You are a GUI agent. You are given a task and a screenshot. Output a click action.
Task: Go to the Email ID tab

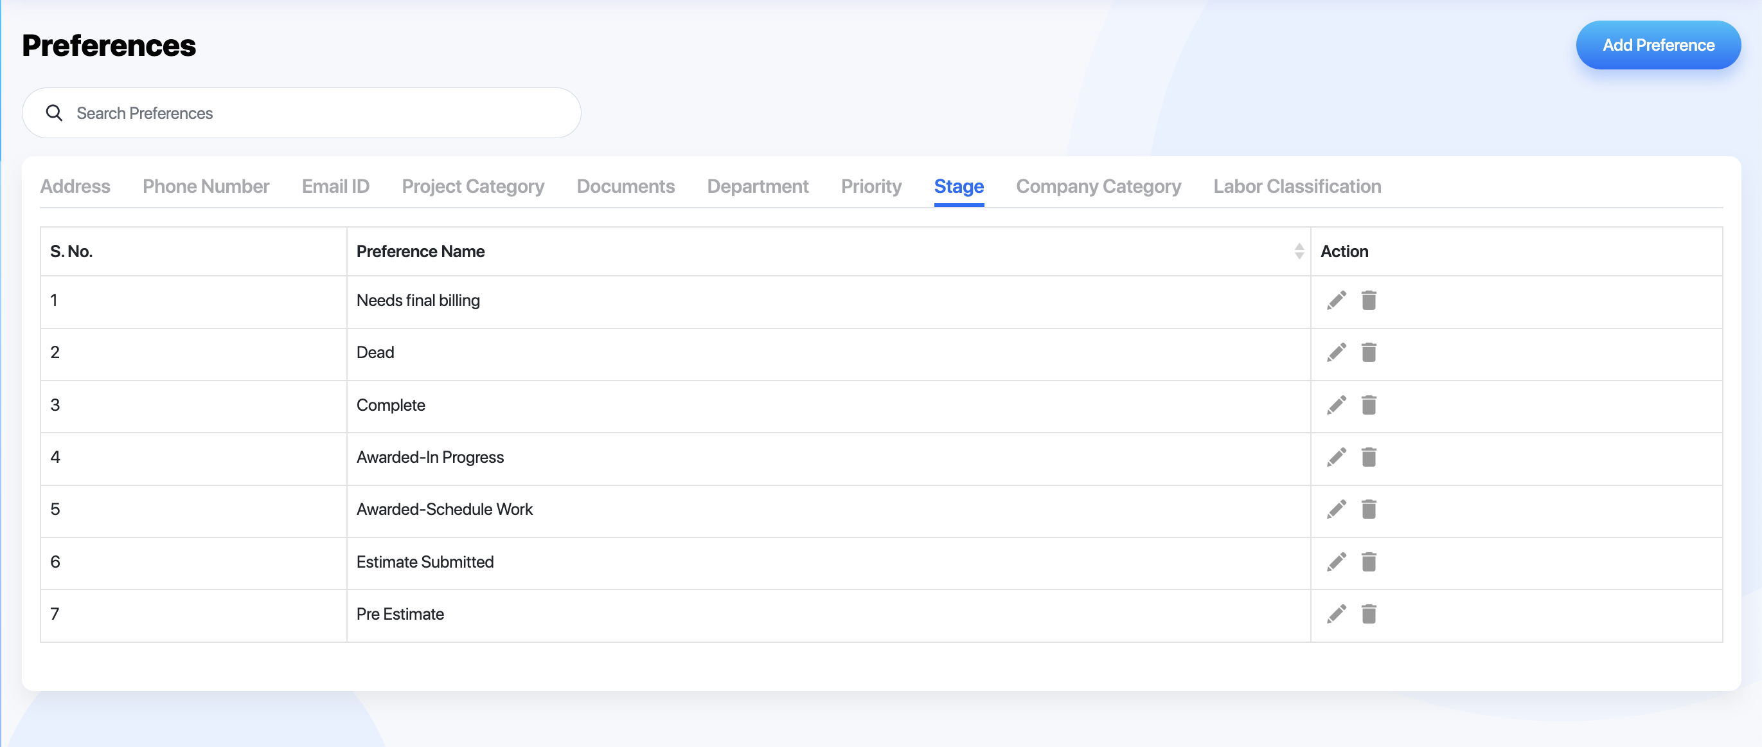[x=336, y=186]
